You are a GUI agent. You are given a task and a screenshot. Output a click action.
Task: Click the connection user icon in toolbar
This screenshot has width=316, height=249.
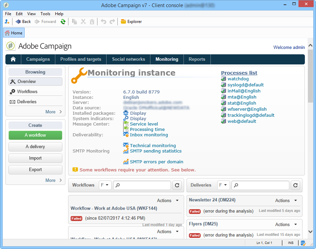[7, 22]
